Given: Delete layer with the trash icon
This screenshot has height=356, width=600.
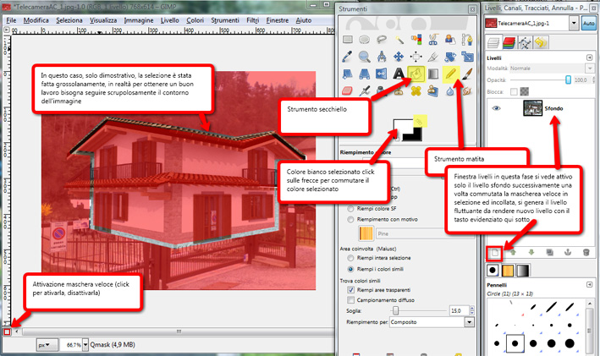Looking at the screenshot, I should (x=585, y=251).
